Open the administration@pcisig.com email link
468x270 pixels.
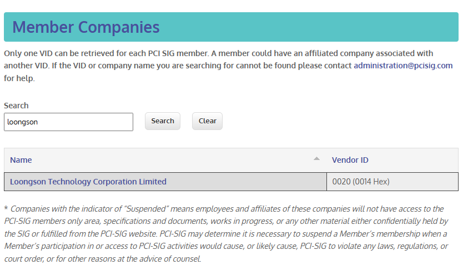click(403, 66)
